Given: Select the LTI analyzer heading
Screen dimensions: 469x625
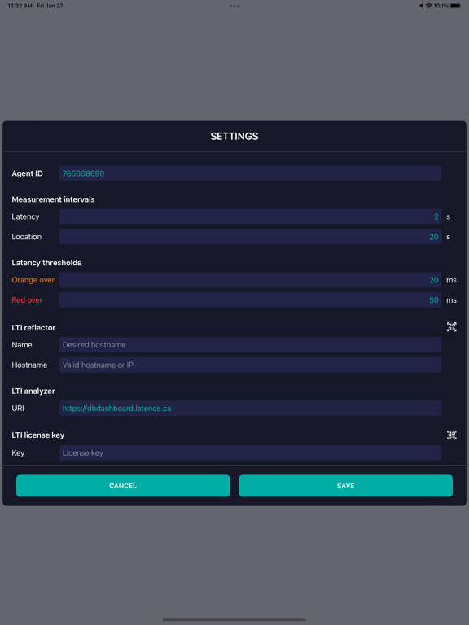Looking at the screenshot, I should tap(33, 391).
